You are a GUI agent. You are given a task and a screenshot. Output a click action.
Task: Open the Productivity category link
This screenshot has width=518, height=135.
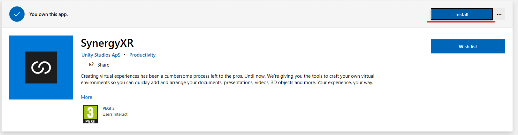142,55
